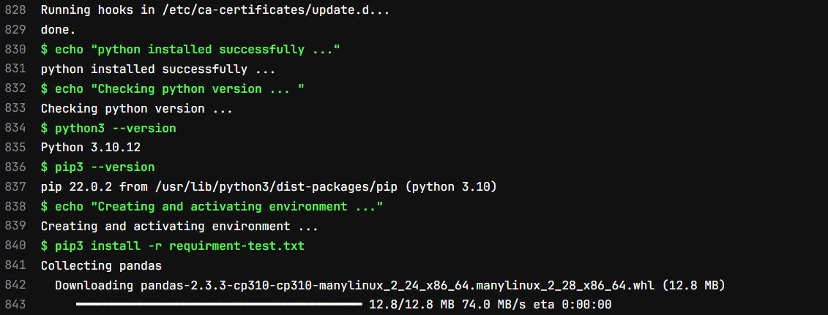Click the "done." output line

(57, 31)
